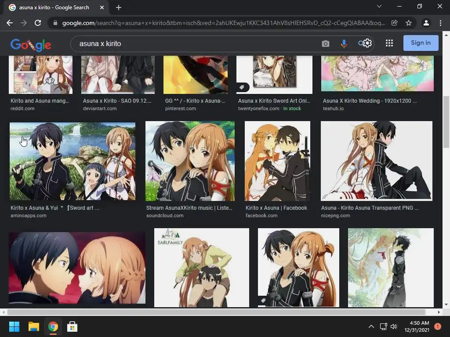This screenshot has width=450, height=337.
Task: Open the red background close-up image
Action: coord(77,268)
